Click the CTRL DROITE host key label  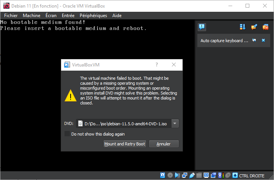click(x=252, y=175)
